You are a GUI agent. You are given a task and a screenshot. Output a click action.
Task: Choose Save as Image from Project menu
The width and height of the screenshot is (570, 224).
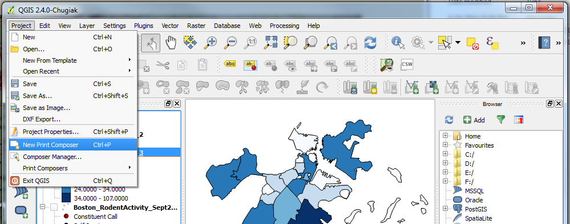click(72, 108)
